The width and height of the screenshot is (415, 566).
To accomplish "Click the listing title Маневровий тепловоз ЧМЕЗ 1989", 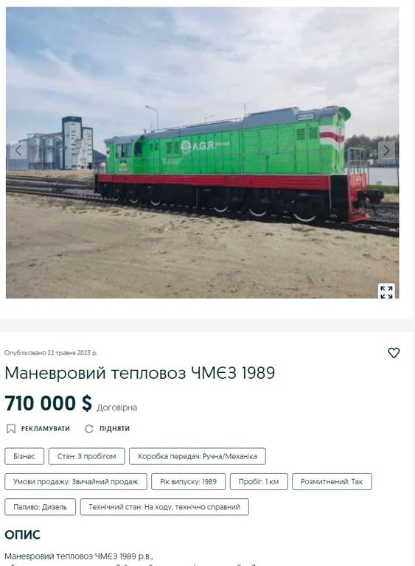I will (140, 373).
